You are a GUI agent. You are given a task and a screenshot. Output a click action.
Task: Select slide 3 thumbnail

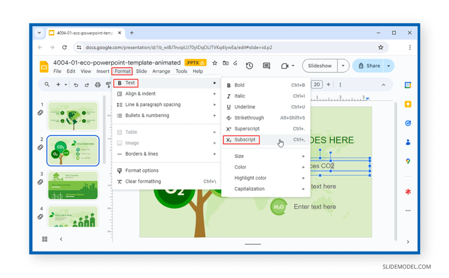pos(73,186)
